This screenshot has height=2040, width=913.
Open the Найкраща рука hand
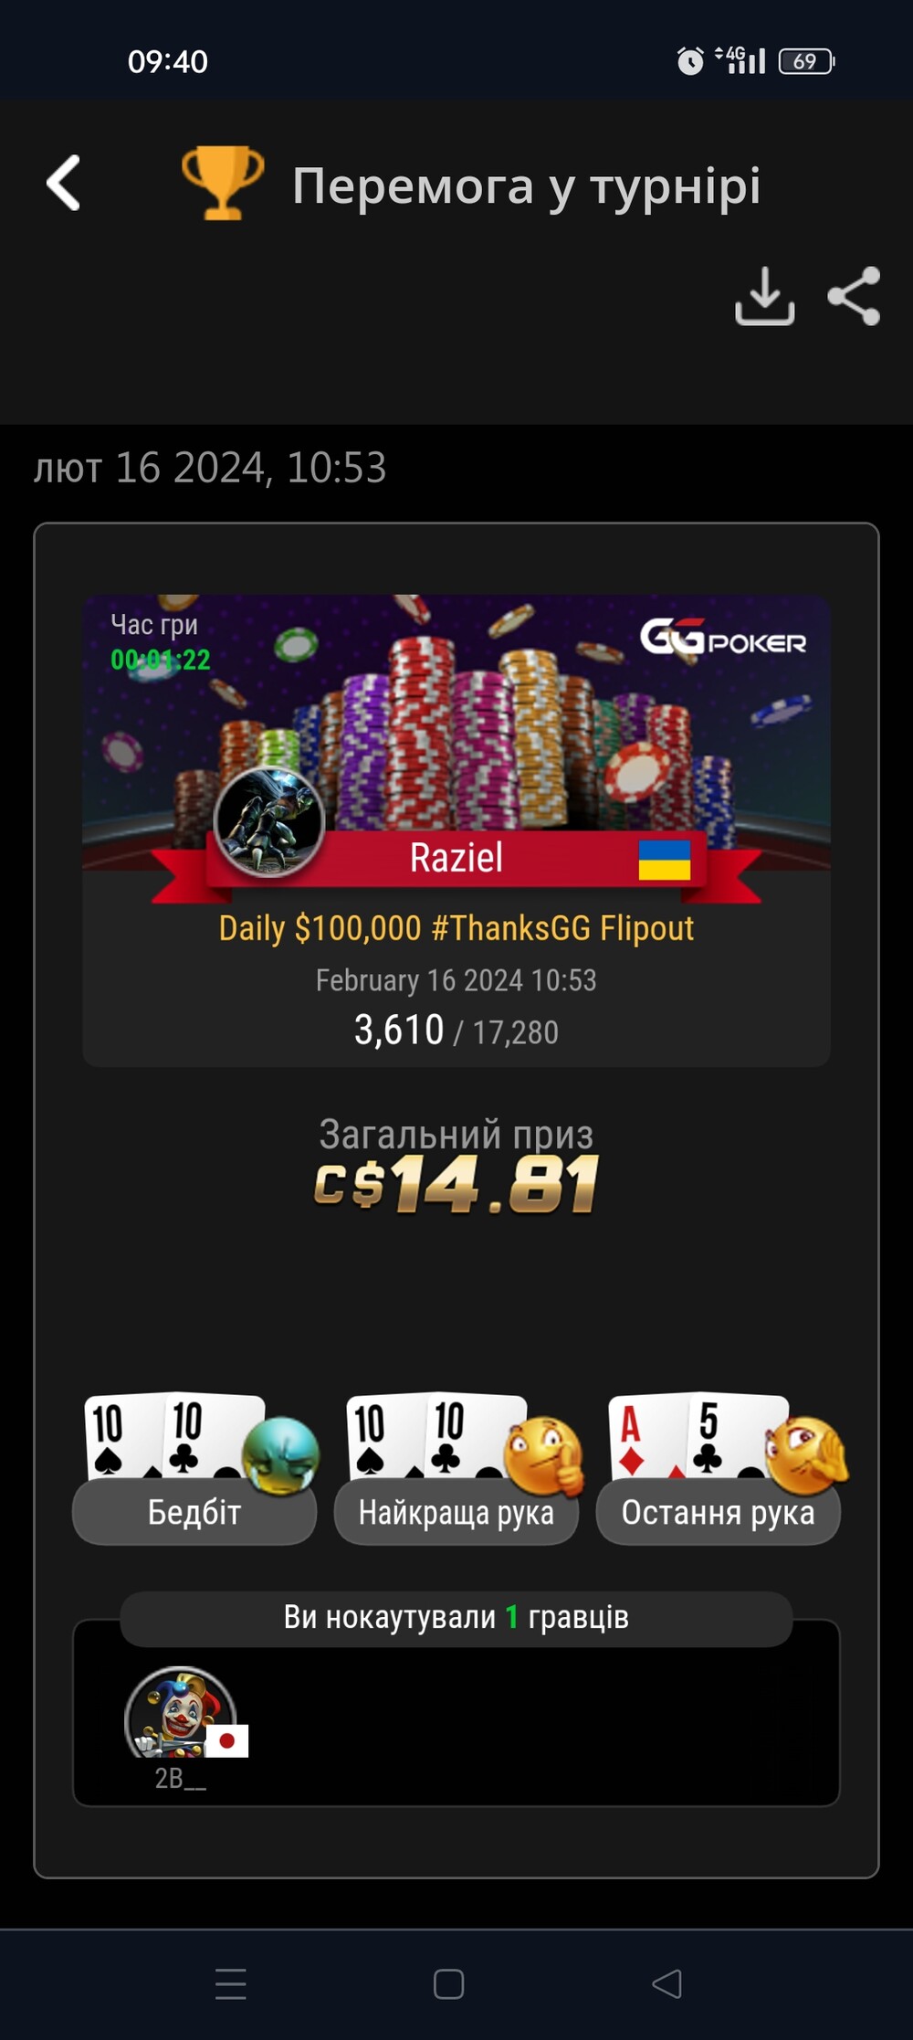click(x=456, y=1512)
